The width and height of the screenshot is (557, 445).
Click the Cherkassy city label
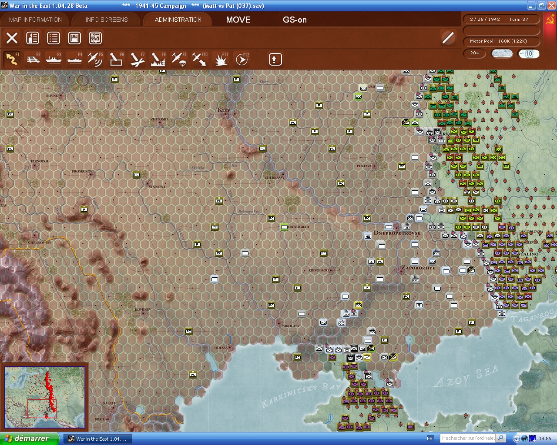pyautogui.click(x=275, y=178)
